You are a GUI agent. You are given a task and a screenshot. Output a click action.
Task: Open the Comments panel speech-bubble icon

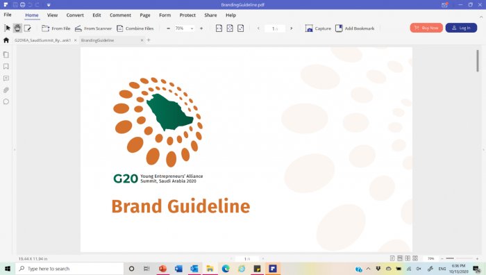click(6, 101)
